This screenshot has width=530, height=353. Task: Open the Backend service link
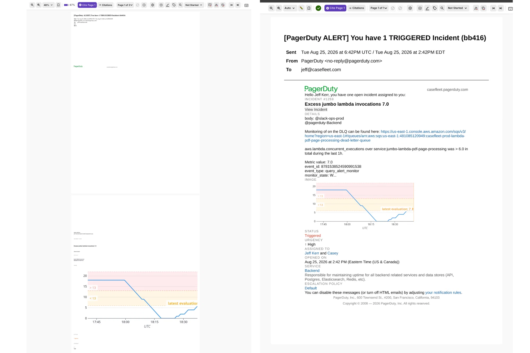(312, 271)
